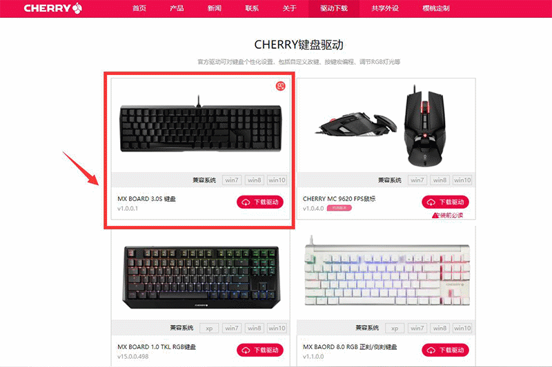
Task: Select the 驱动下载 tab in navigation
Action: pos(334,8)
